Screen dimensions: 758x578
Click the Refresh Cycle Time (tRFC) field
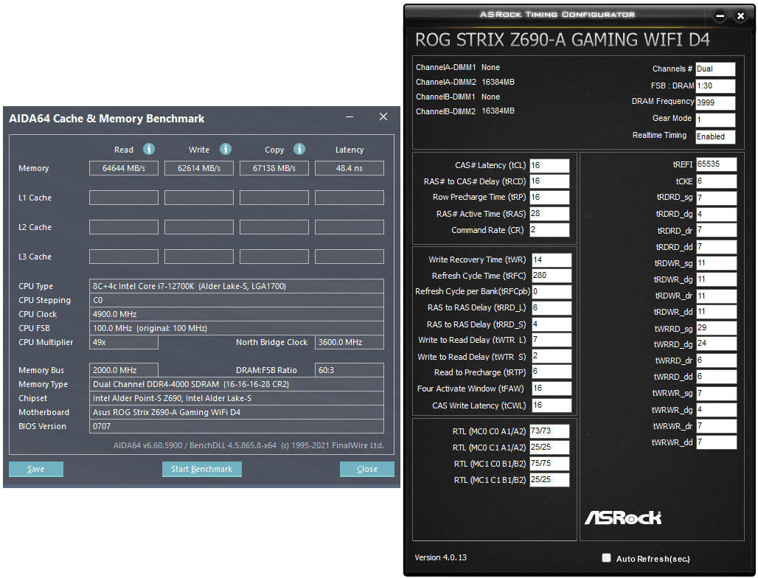[552, 276]
